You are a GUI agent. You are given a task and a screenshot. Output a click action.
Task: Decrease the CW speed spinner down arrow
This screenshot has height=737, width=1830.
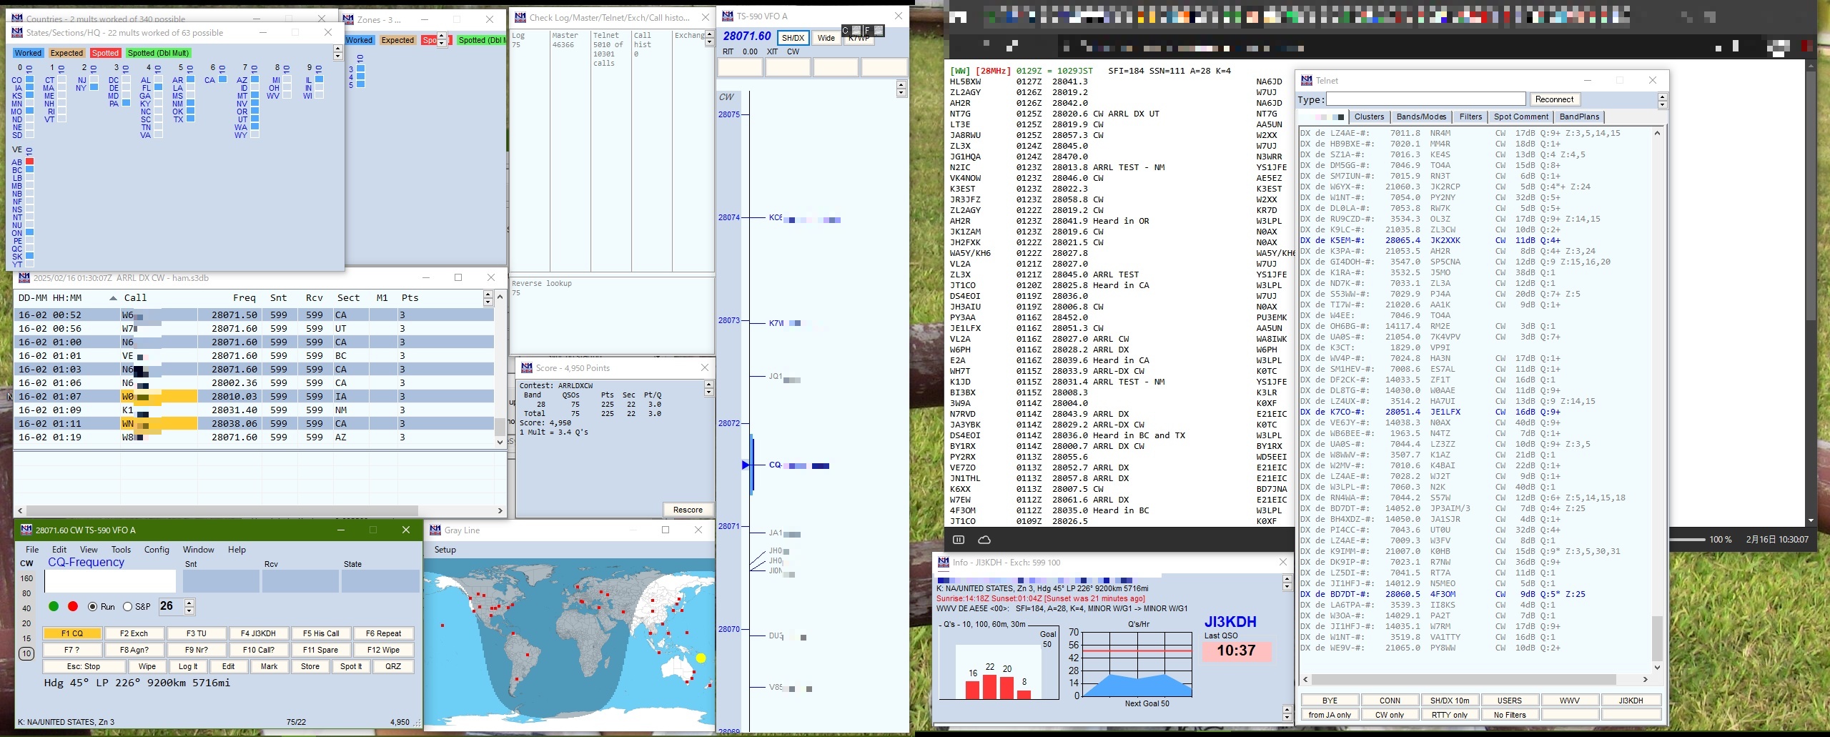[x=189, y=610]
